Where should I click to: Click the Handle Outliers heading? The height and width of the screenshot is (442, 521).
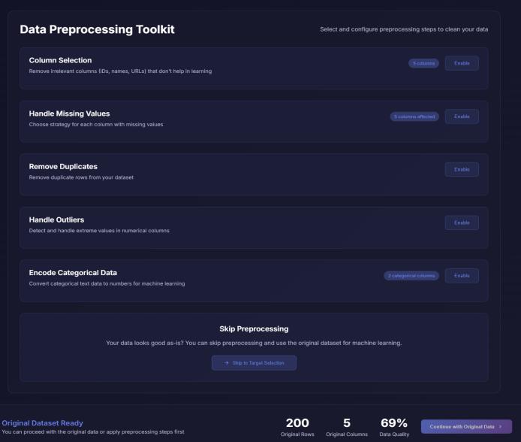click(56, 219)
